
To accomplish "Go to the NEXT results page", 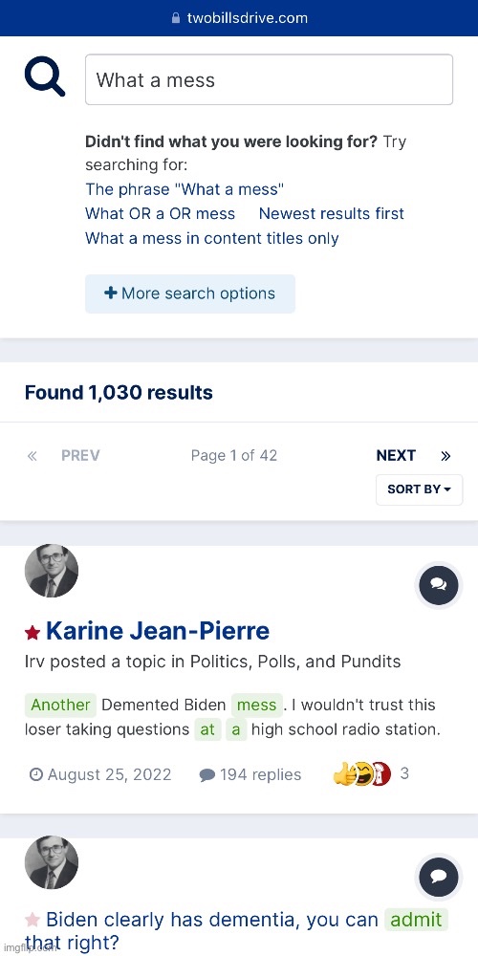I will pyautogui.click(x=396, y=455).
